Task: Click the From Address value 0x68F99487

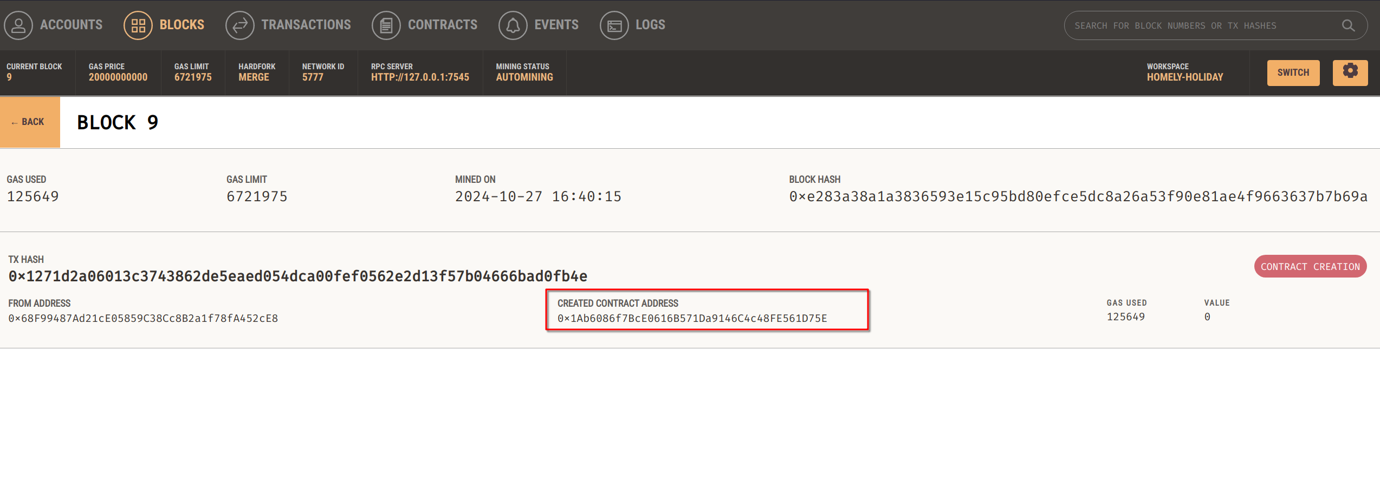Action: (x=143, y=319)
